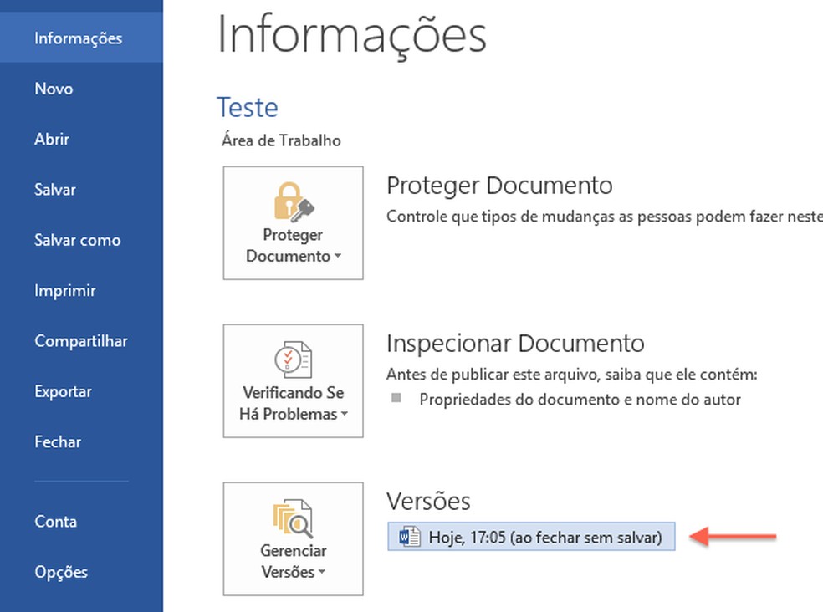Open Opções in the sidebar
This screenshot has width=823, height=612.
tap(61, 573)
